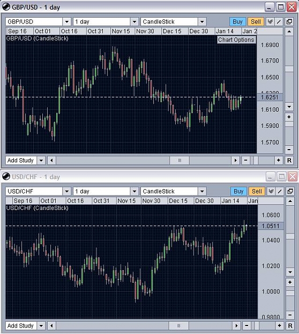
Task: Click the left scroll arrow in the GBP/USD chart
Action: tap(51, 160)
